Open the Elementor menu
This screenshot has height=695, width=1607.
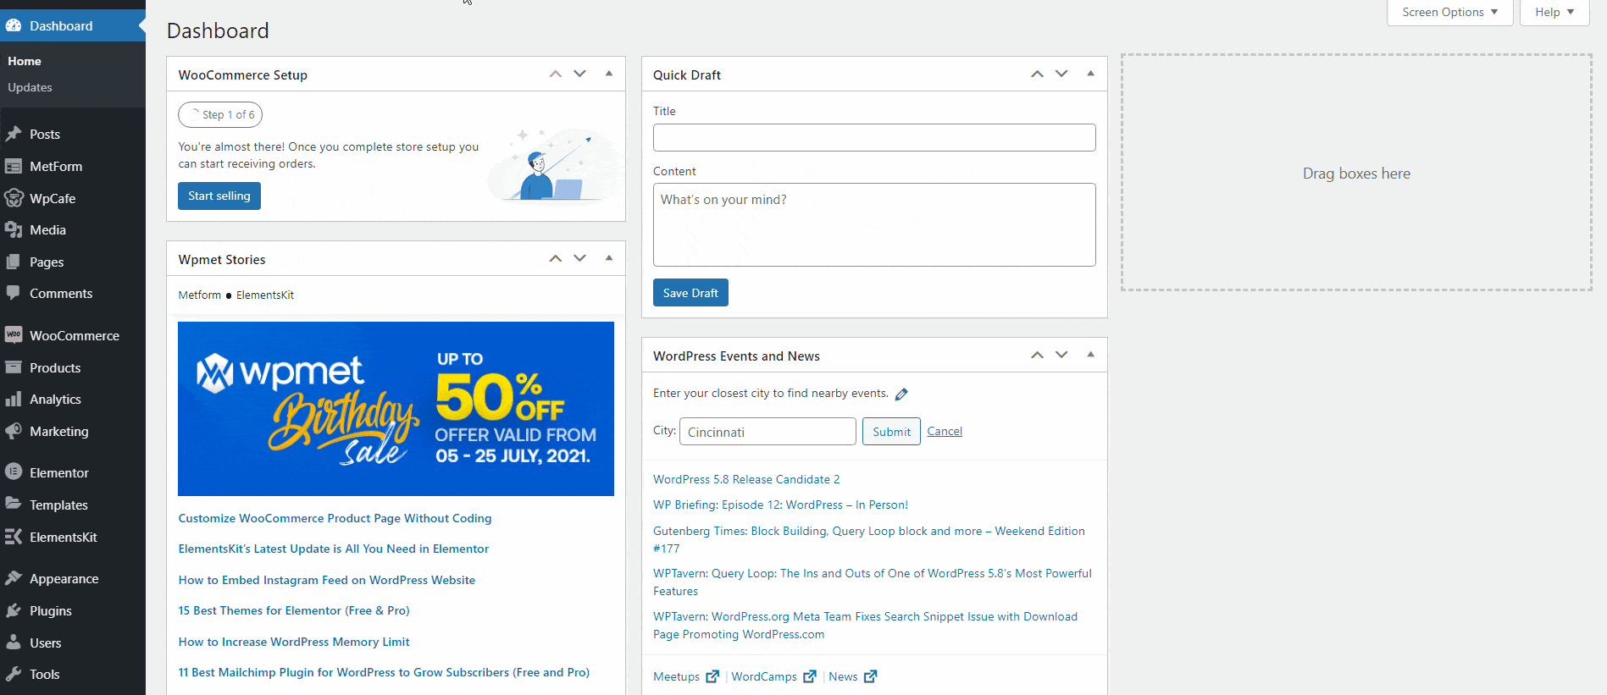point(73,472)
